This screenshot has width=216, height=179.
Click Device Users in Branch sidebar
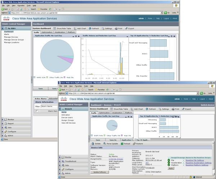(x=67, y=117)
